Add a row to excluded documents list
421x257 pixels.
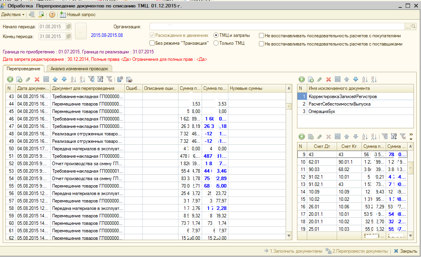[301, 79]
